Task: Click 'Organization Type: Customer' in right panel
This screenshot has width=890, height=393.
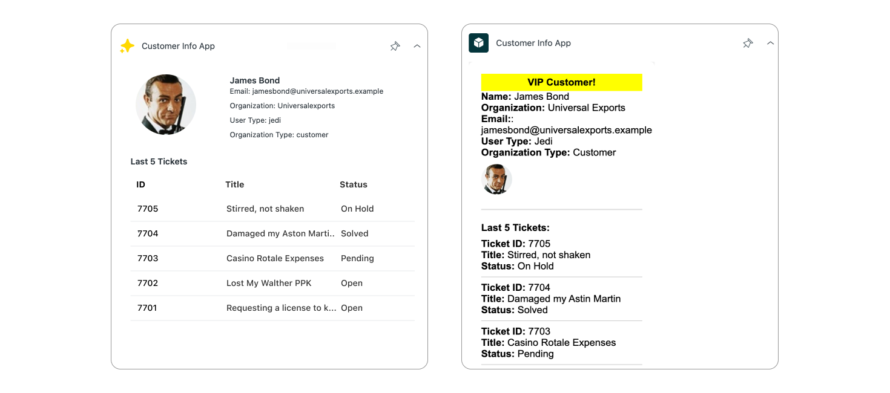Action: point(549,152)
